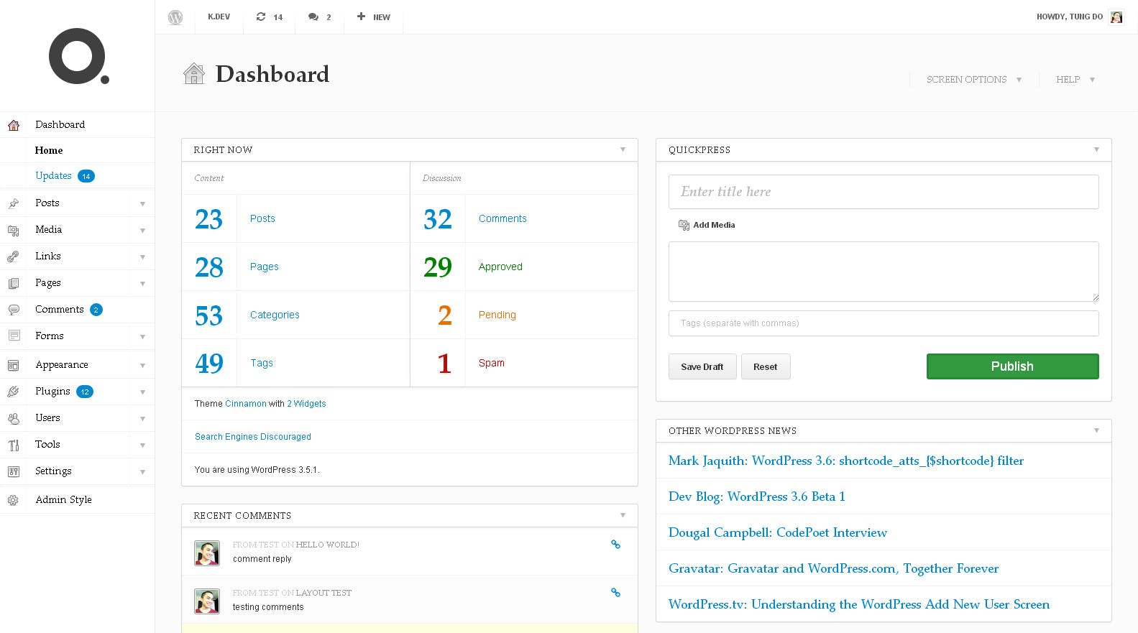Click the Reset button
This screenshot has height=633, width=1138.
pos(766,366)
